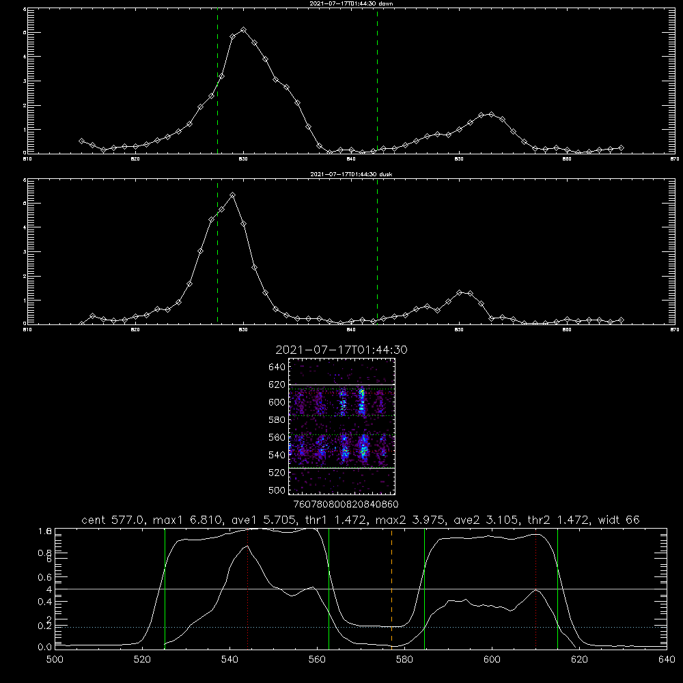Click the '760780800820840860' heatmap x-axis label
The image size is (683, 683).
[x=346, y=505]
